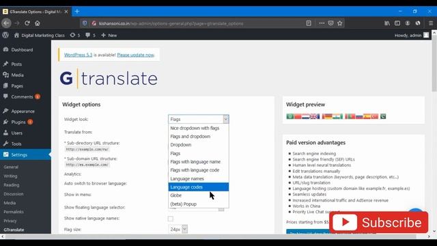
Task: Bookmark this page with star icon
Action: coord(340,23)
